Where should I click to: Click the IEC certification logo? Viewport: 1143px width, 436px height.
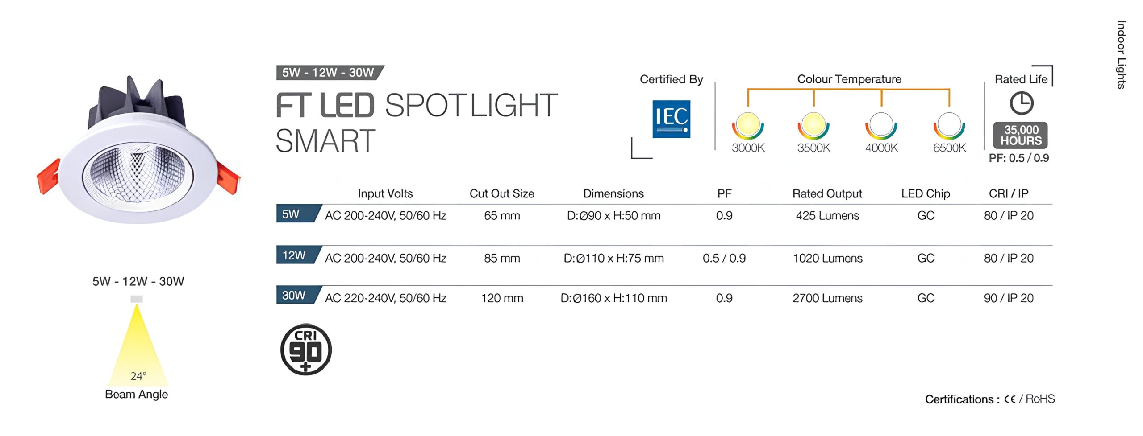point(671,119)
